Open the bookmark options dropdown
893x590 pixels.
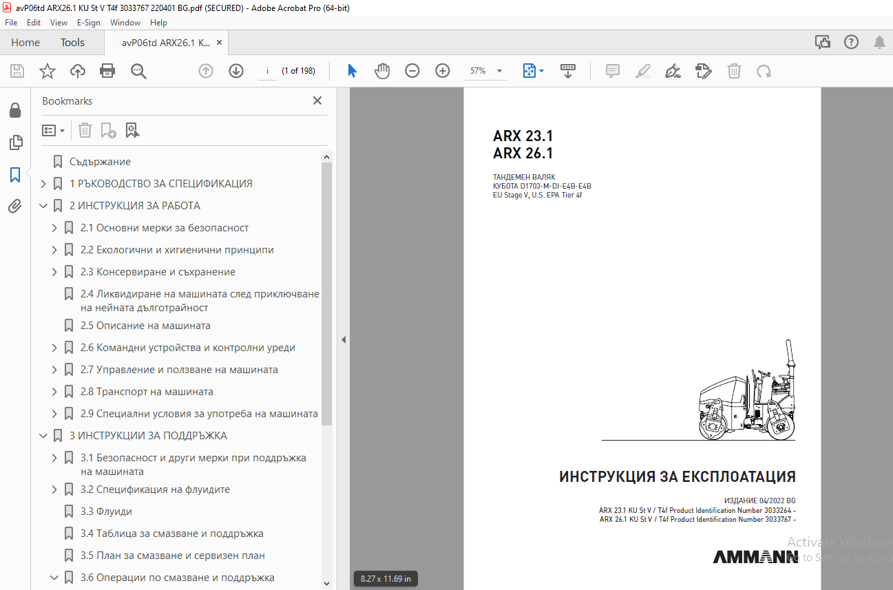[53, 130]
